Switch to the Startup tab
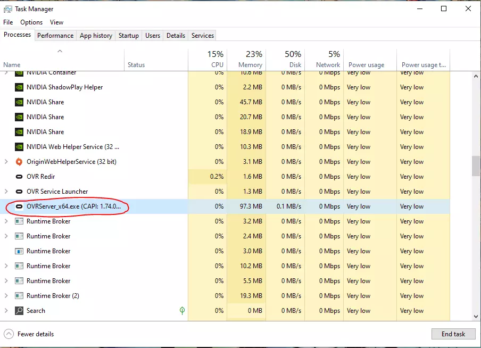Screen dimensions: 481x348 coord(129,36)
